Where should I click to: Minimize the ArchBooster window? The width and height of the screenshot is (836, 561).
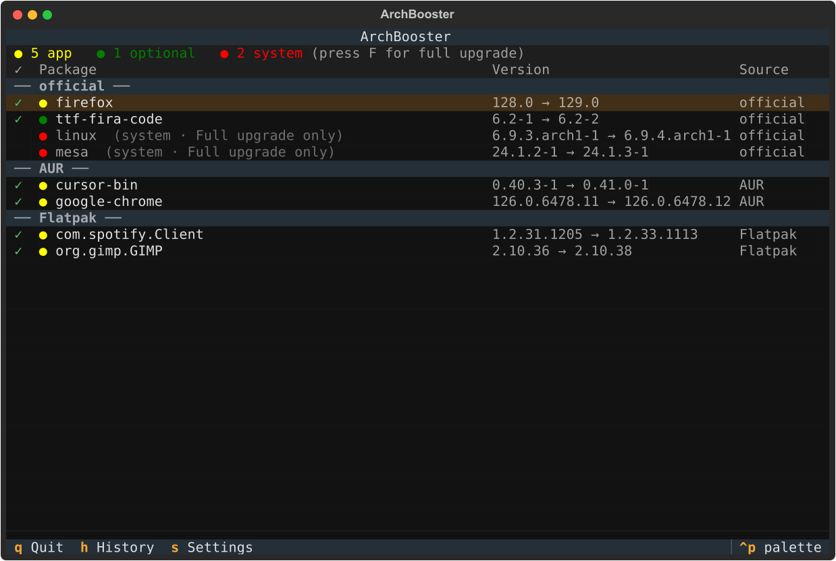[32, 15]
